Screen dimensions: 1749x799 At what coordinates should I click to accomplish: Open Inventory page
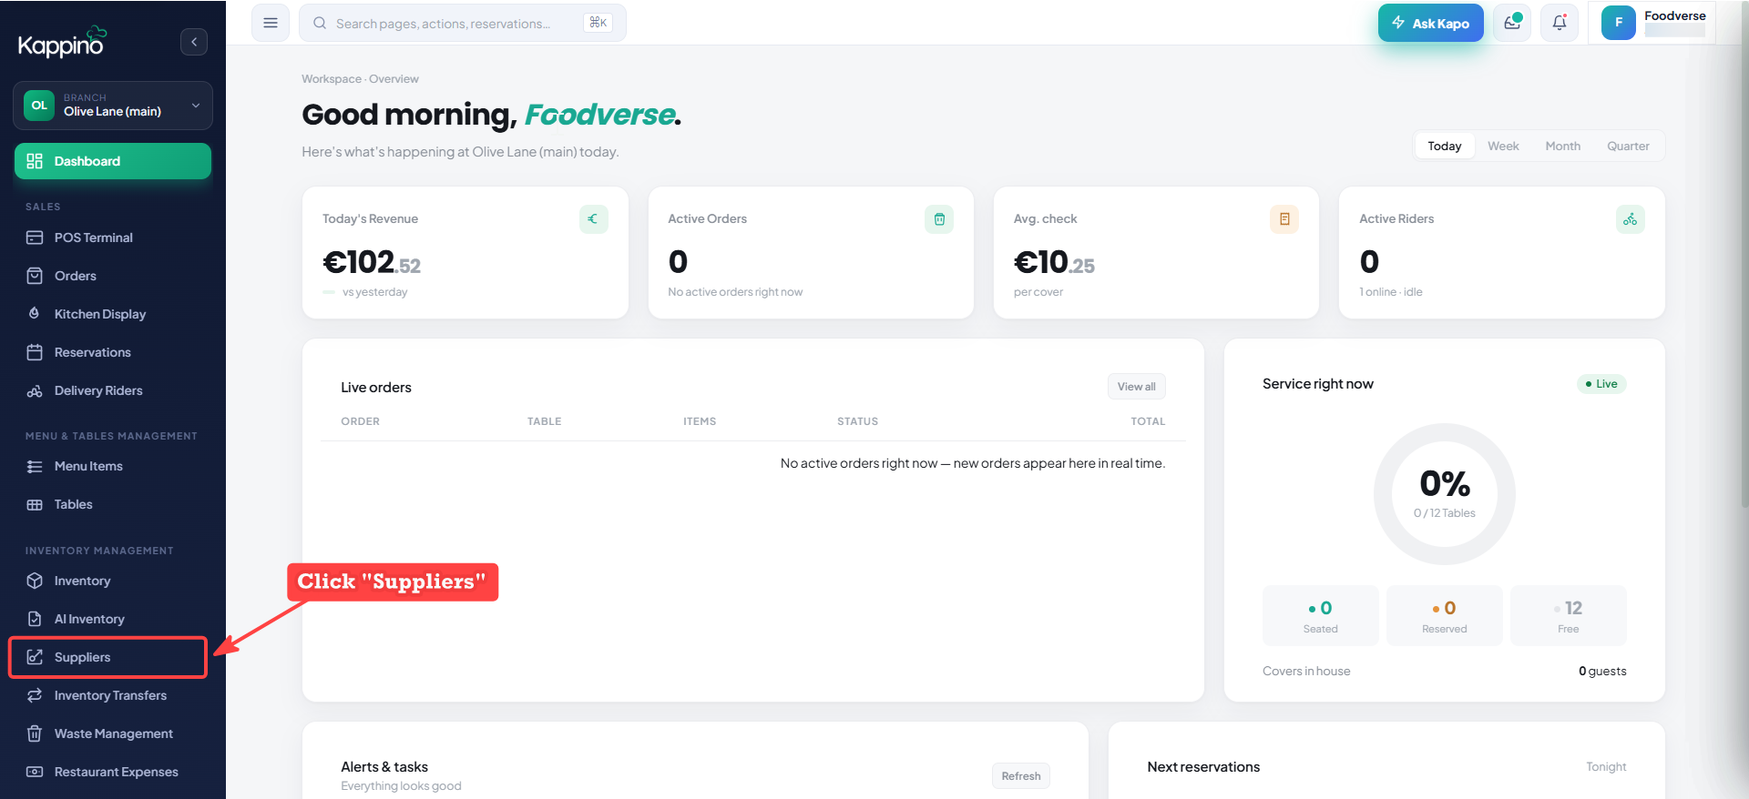pos(113,581)
